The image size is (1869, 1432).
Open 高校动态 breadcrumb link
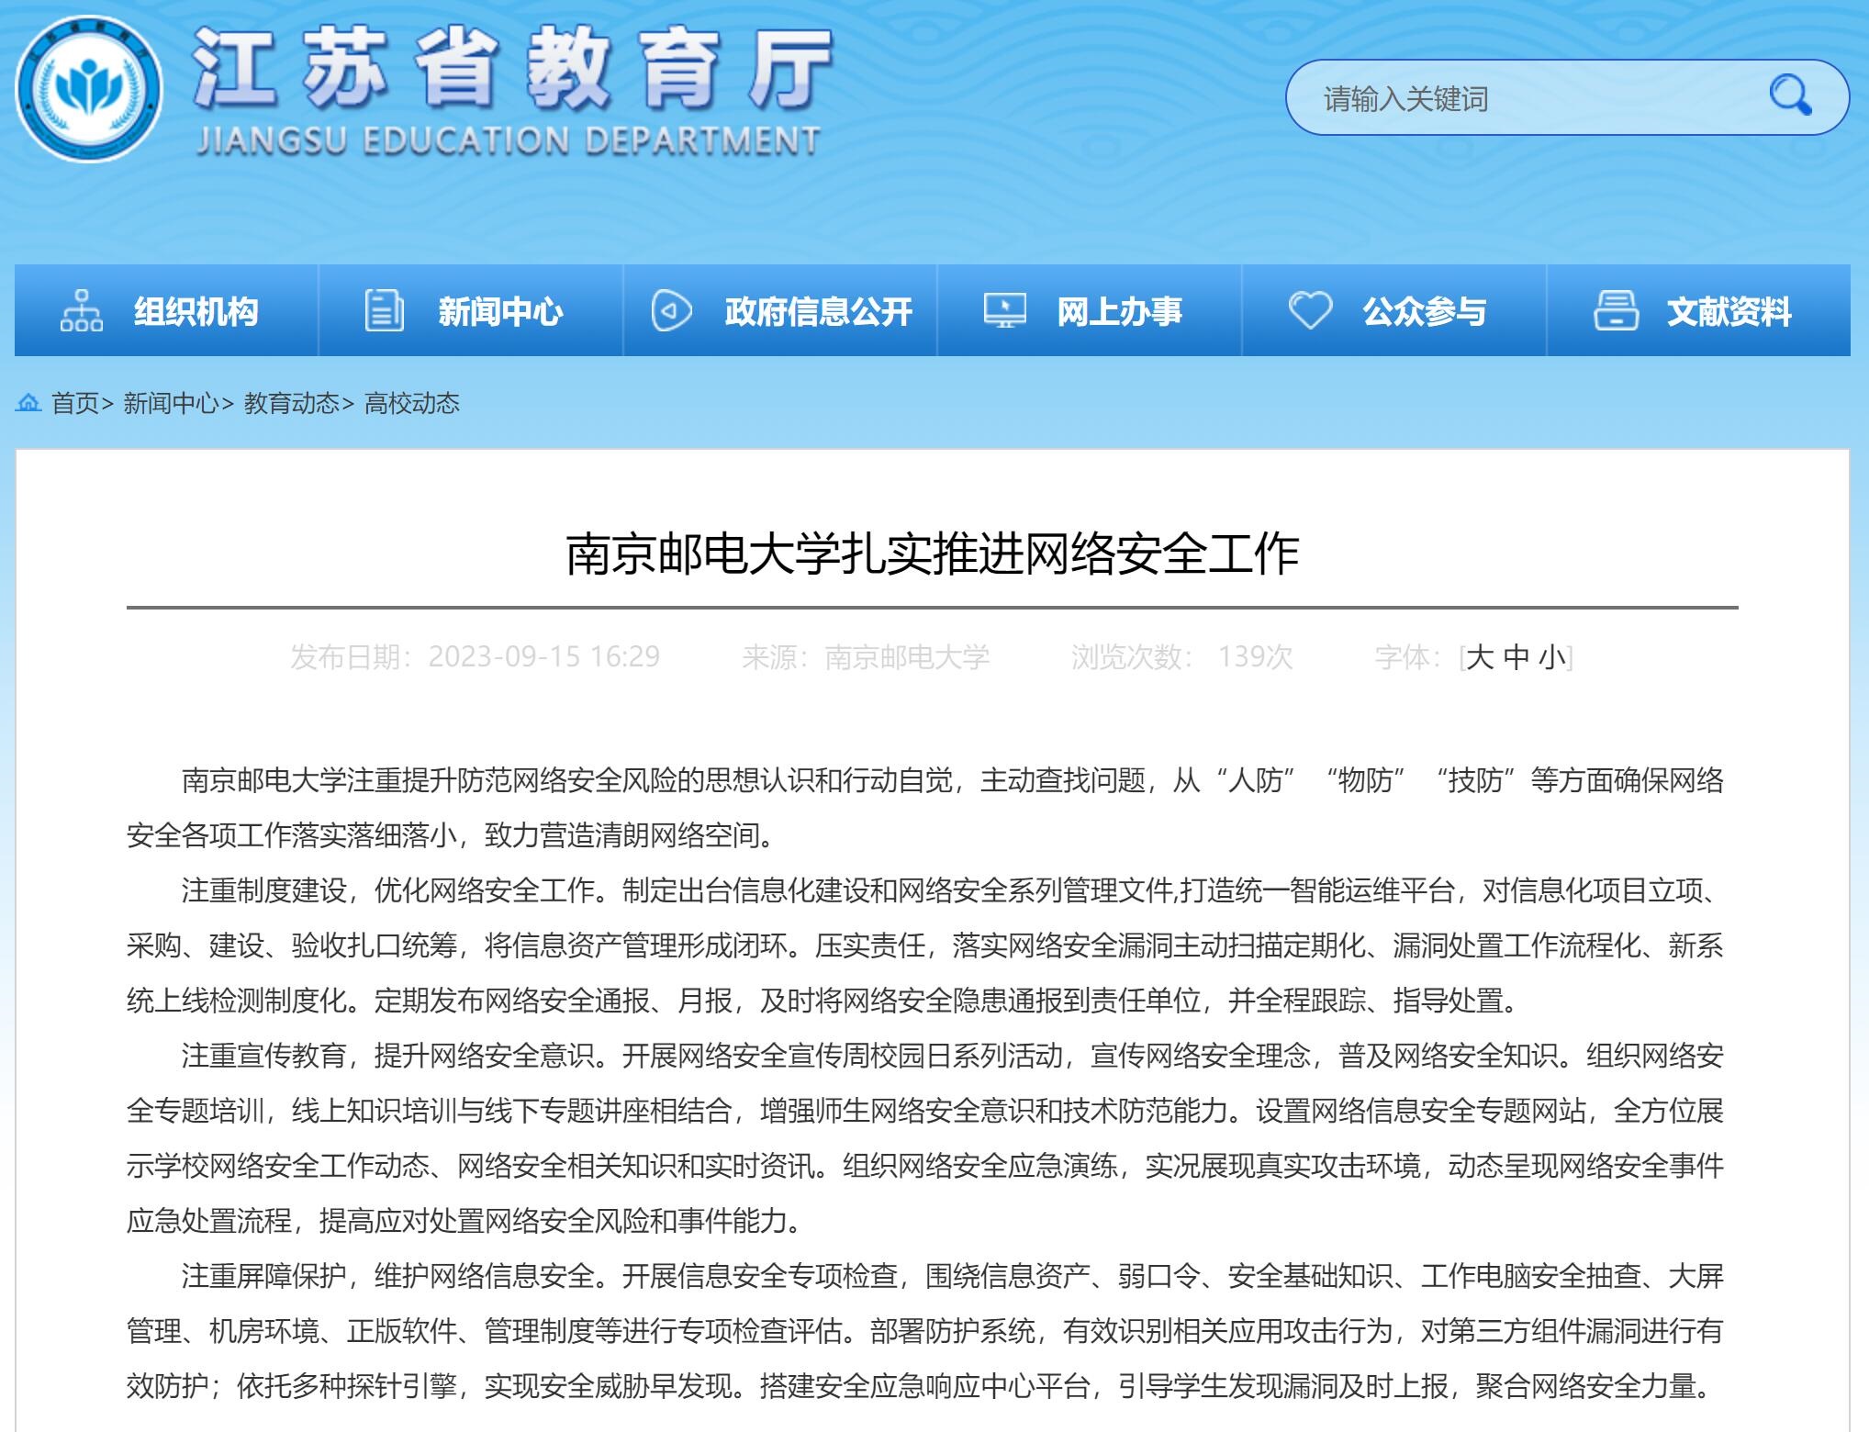tap(412, 403)
